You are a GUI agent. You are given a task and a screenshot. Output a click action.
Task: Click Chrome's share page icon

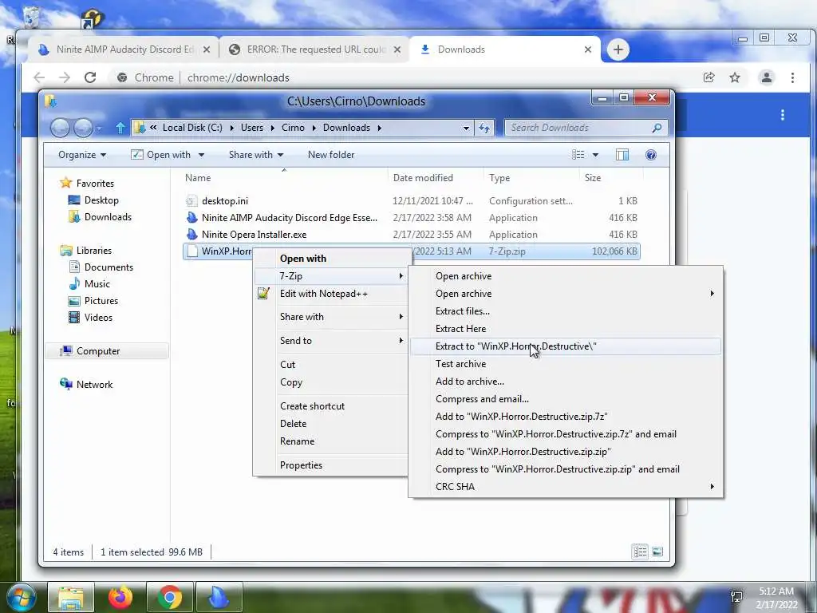(708, 77)
